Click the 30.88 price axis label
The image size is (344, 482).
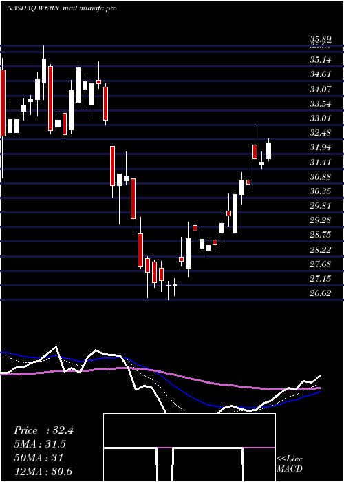point(321,177)
